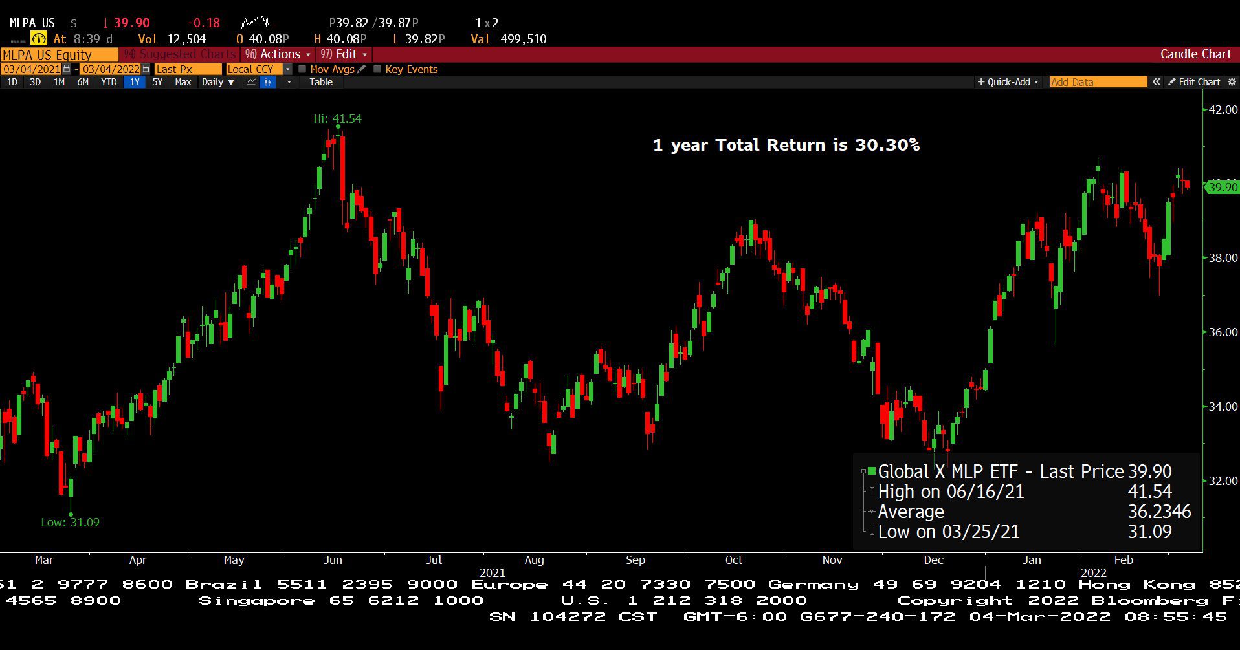Expand the Actions dropdown menu

278,54
